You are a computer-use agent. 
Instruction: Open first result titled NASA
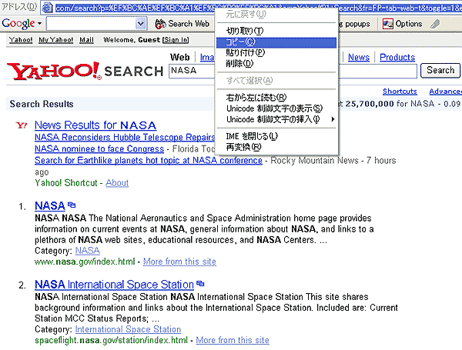pos(50,205)
